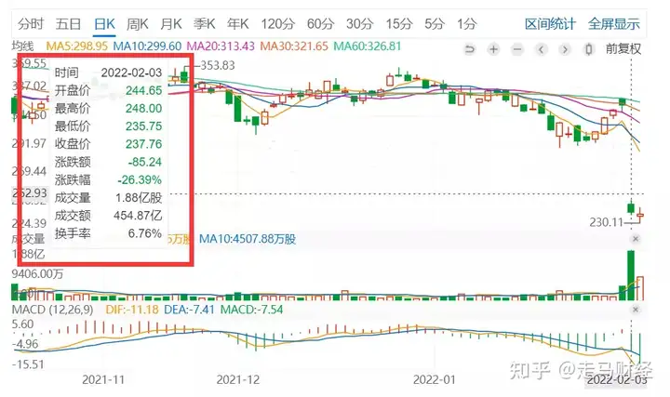Select the 60分 interval tab

click(x=320, y=24)
